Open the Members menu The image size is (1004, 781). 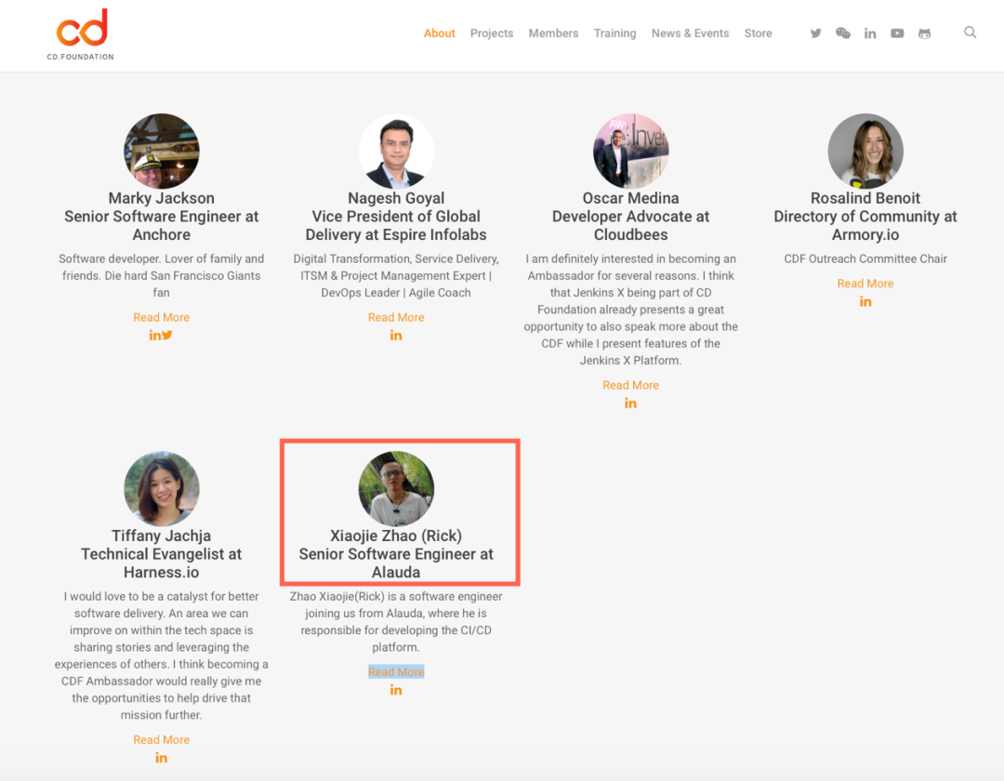(553, 33)
